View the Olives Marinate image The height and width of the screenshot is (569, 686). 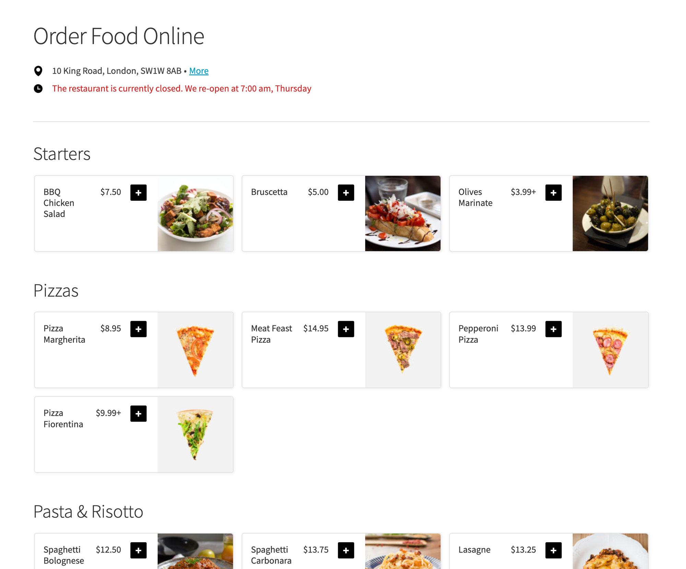click(610, 214)
